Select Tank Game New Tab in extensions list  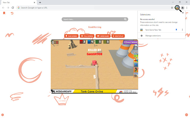tap(153, 30)
